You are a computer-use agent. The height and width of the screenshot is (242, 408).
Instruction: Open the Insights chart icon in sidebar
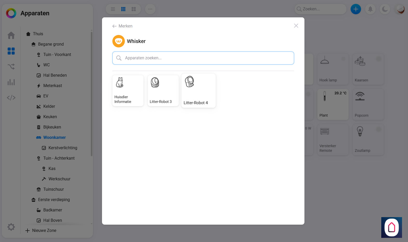pos(11,82)
